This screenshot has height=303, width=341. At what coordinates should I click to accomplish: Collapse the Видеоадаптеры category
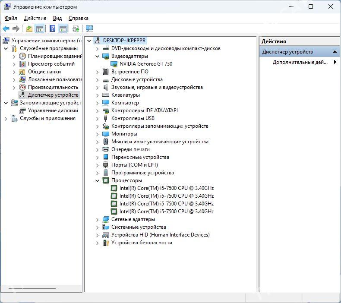[97, 56]
